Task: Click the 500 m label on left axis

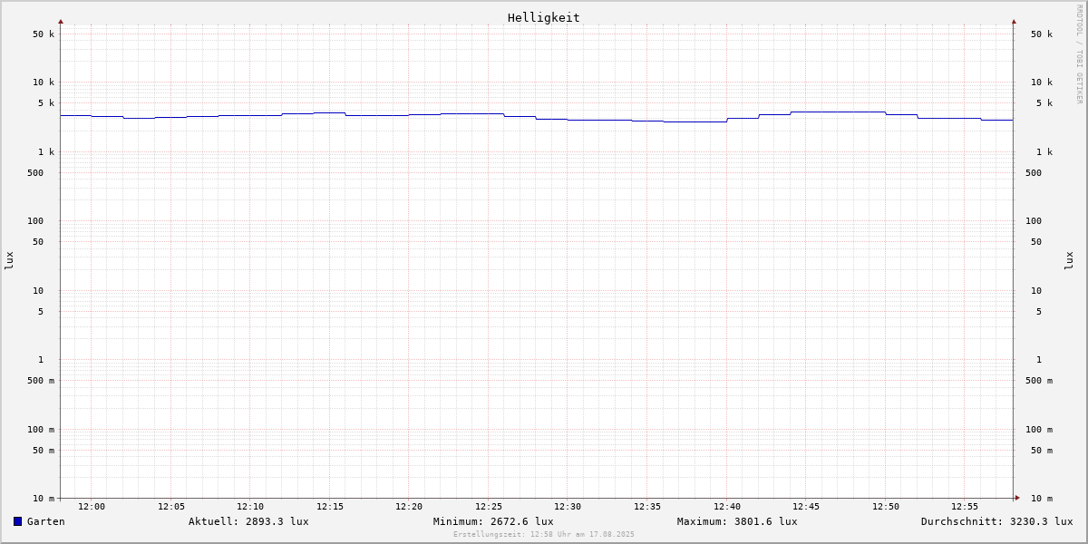Action: [41, 381]
